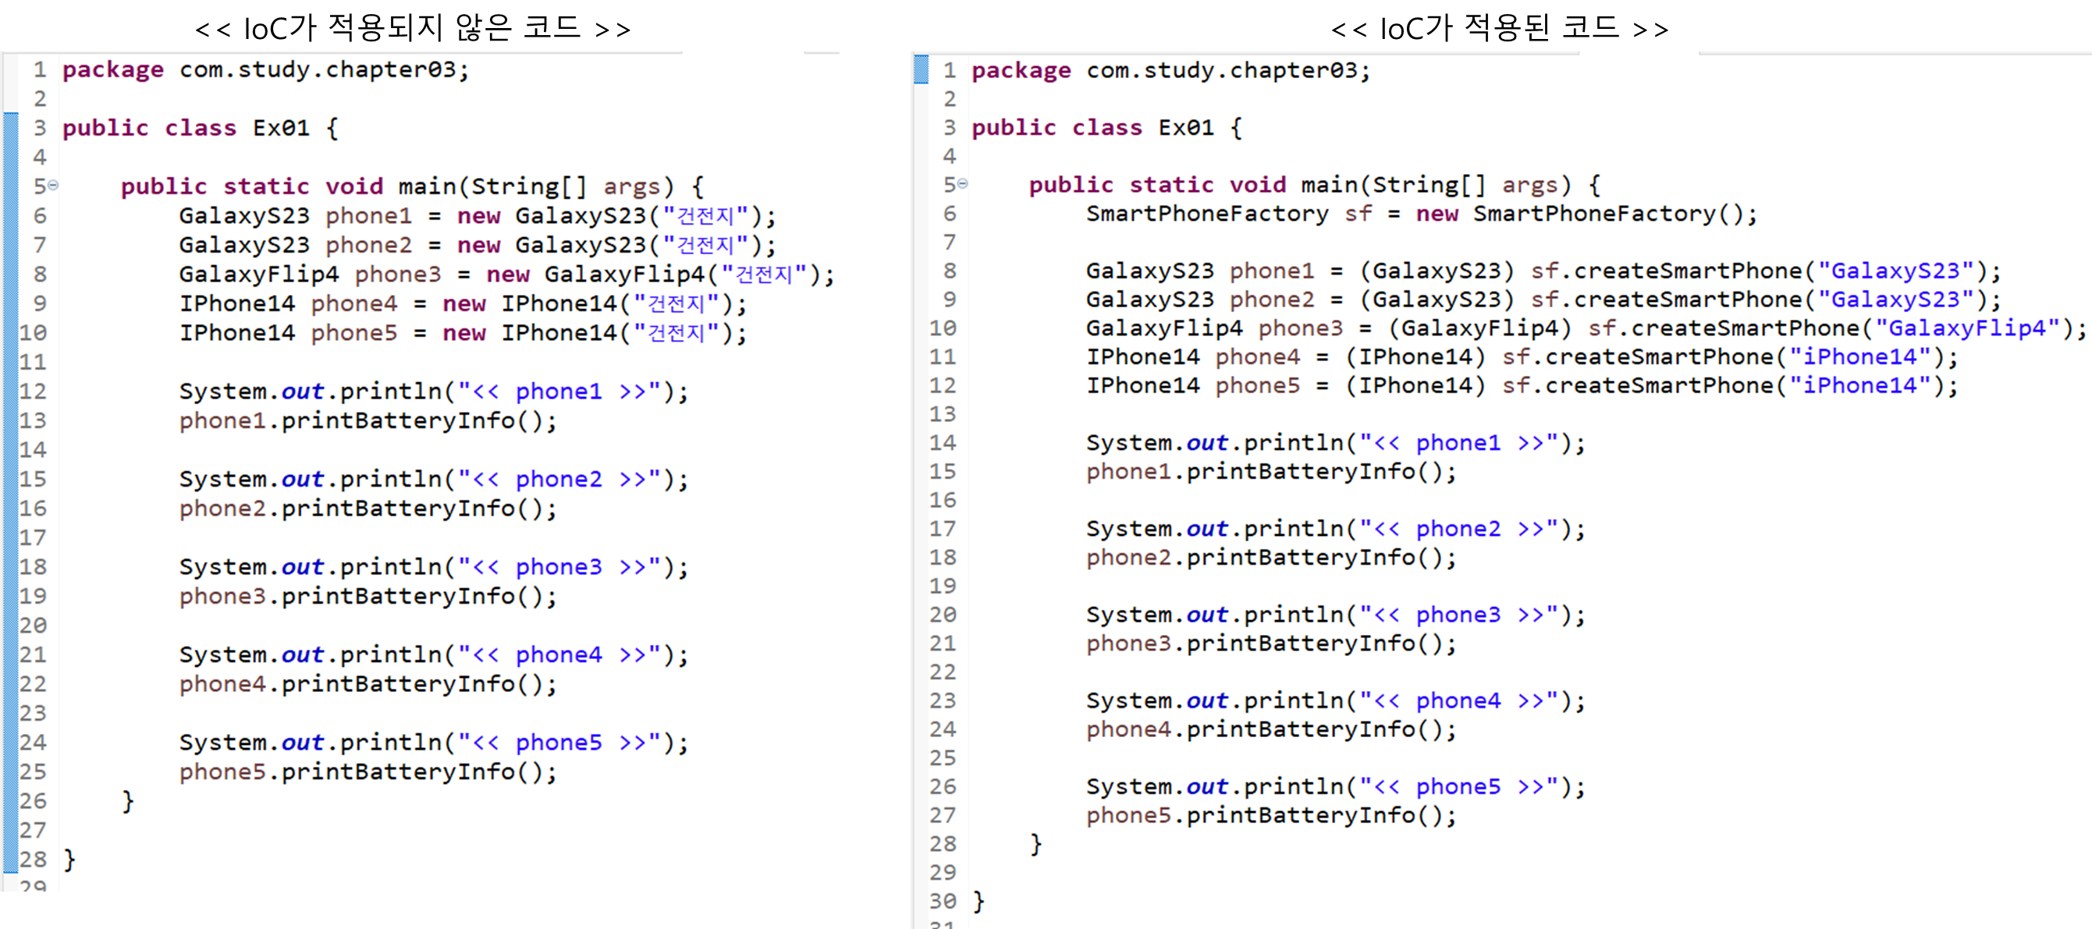Screen dimensions: 2092x929
Task: Click the (GalaxyS23) cast on right line 8
Action: click(x=1437, y=271)
